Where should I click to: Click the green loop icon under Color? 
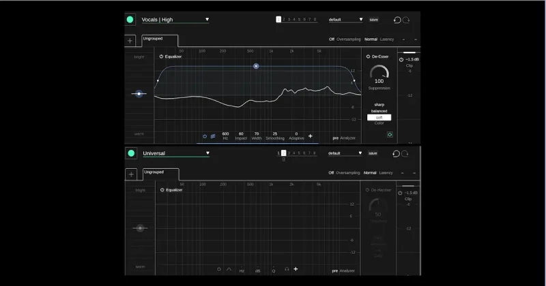coord(390,134)
